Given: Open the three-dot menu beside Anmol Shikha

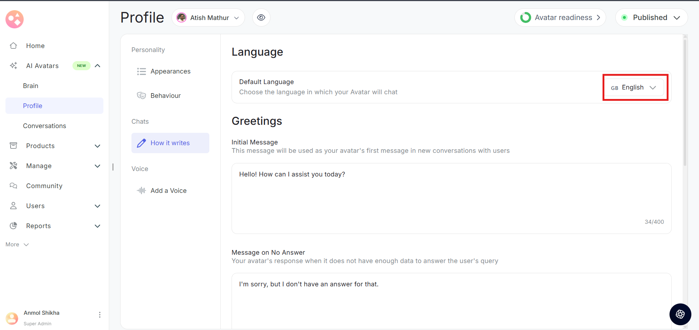Looking at the screenshot, I should pyautogui.click(x=99, y=315).
